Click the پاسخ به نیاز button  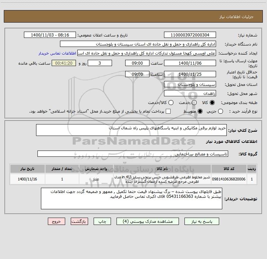[202, 221]
